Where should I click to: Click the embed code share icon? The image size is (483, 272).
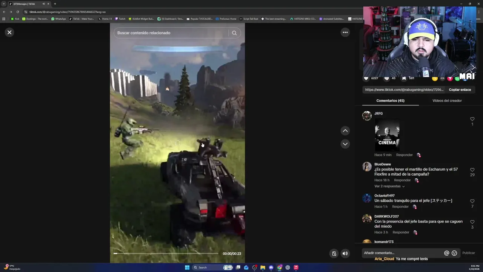pyautogui.click(x=442, y=78)
